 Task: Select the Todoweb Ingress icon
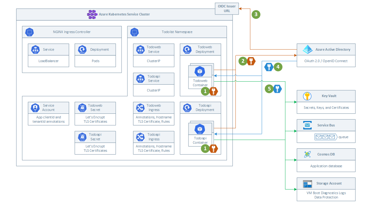[x=140, y=108]
